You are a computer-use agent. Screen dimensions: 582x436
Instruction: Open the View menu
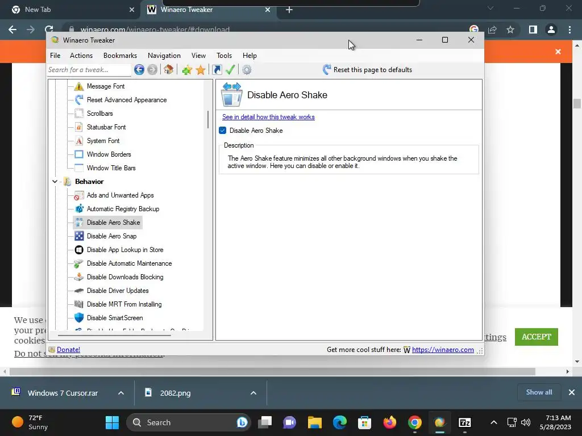click(198, 56)
